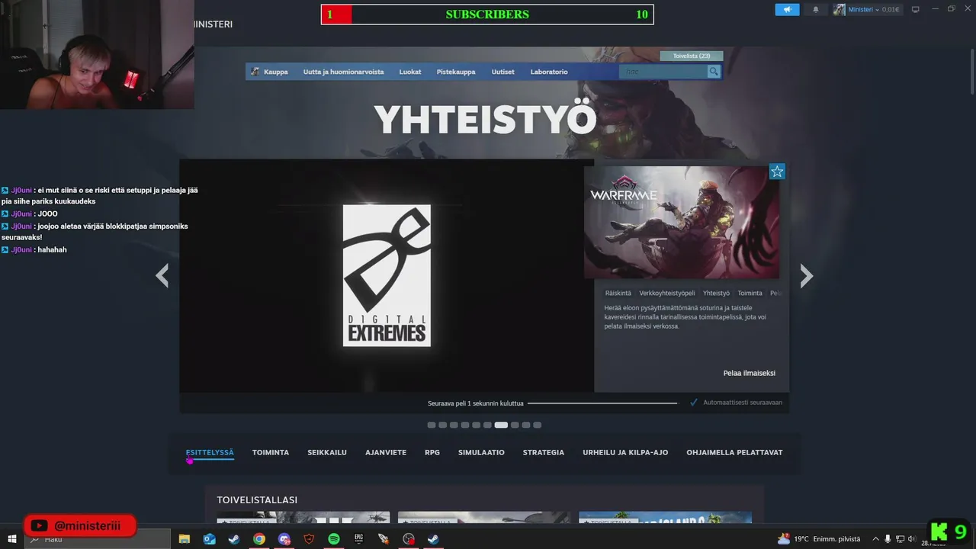The image size is (976, 549).
Task: Open Google Chrome from taskbar
Action: [258, 539]
